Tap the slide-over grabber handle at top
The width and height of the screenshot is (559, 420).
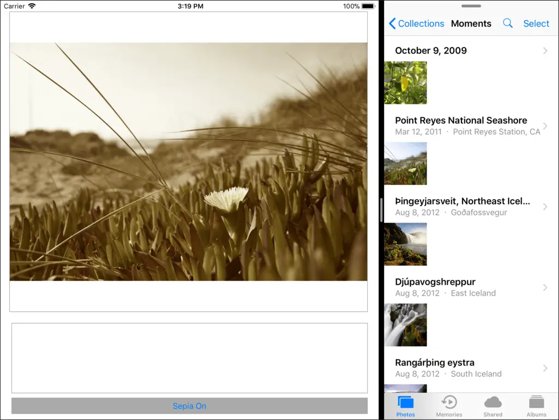(x=471, y=6)
